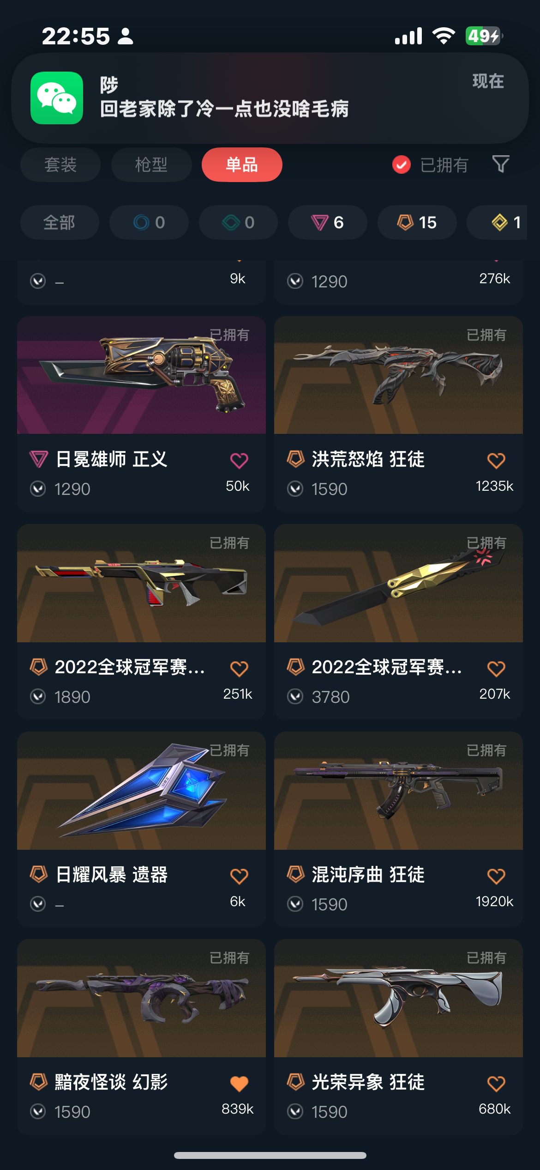
Task: Open the filter funnel icon
Action: pos(501,165)
